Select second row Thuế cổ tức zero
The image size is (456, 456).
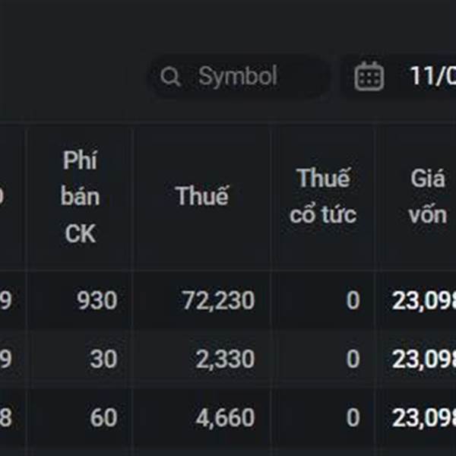click(x=353, y=359)
